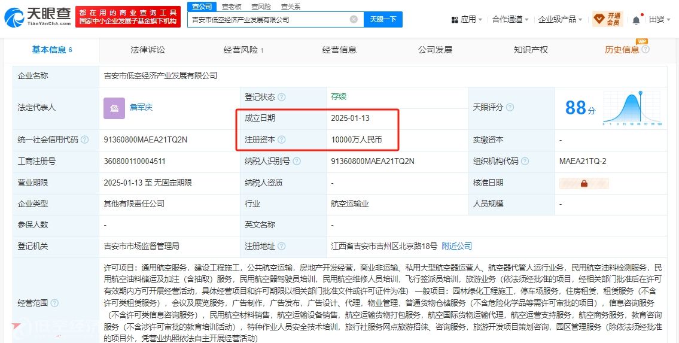Switch to the 经营风险 tab

243,50
